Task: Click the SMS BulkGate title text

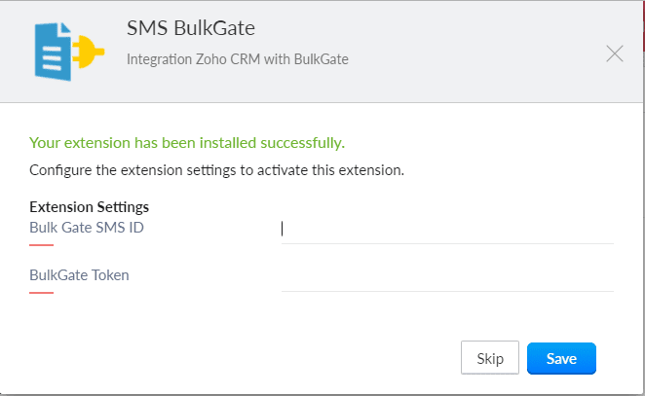Action: (191, 28)
